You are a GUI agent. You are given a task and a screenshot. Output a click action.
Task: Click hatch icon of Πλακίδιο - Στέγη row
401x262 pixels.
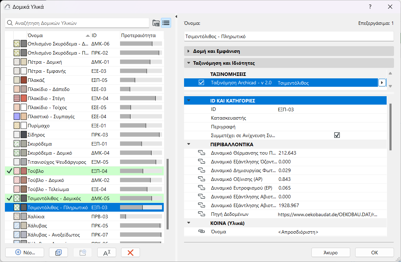[17, 98]
